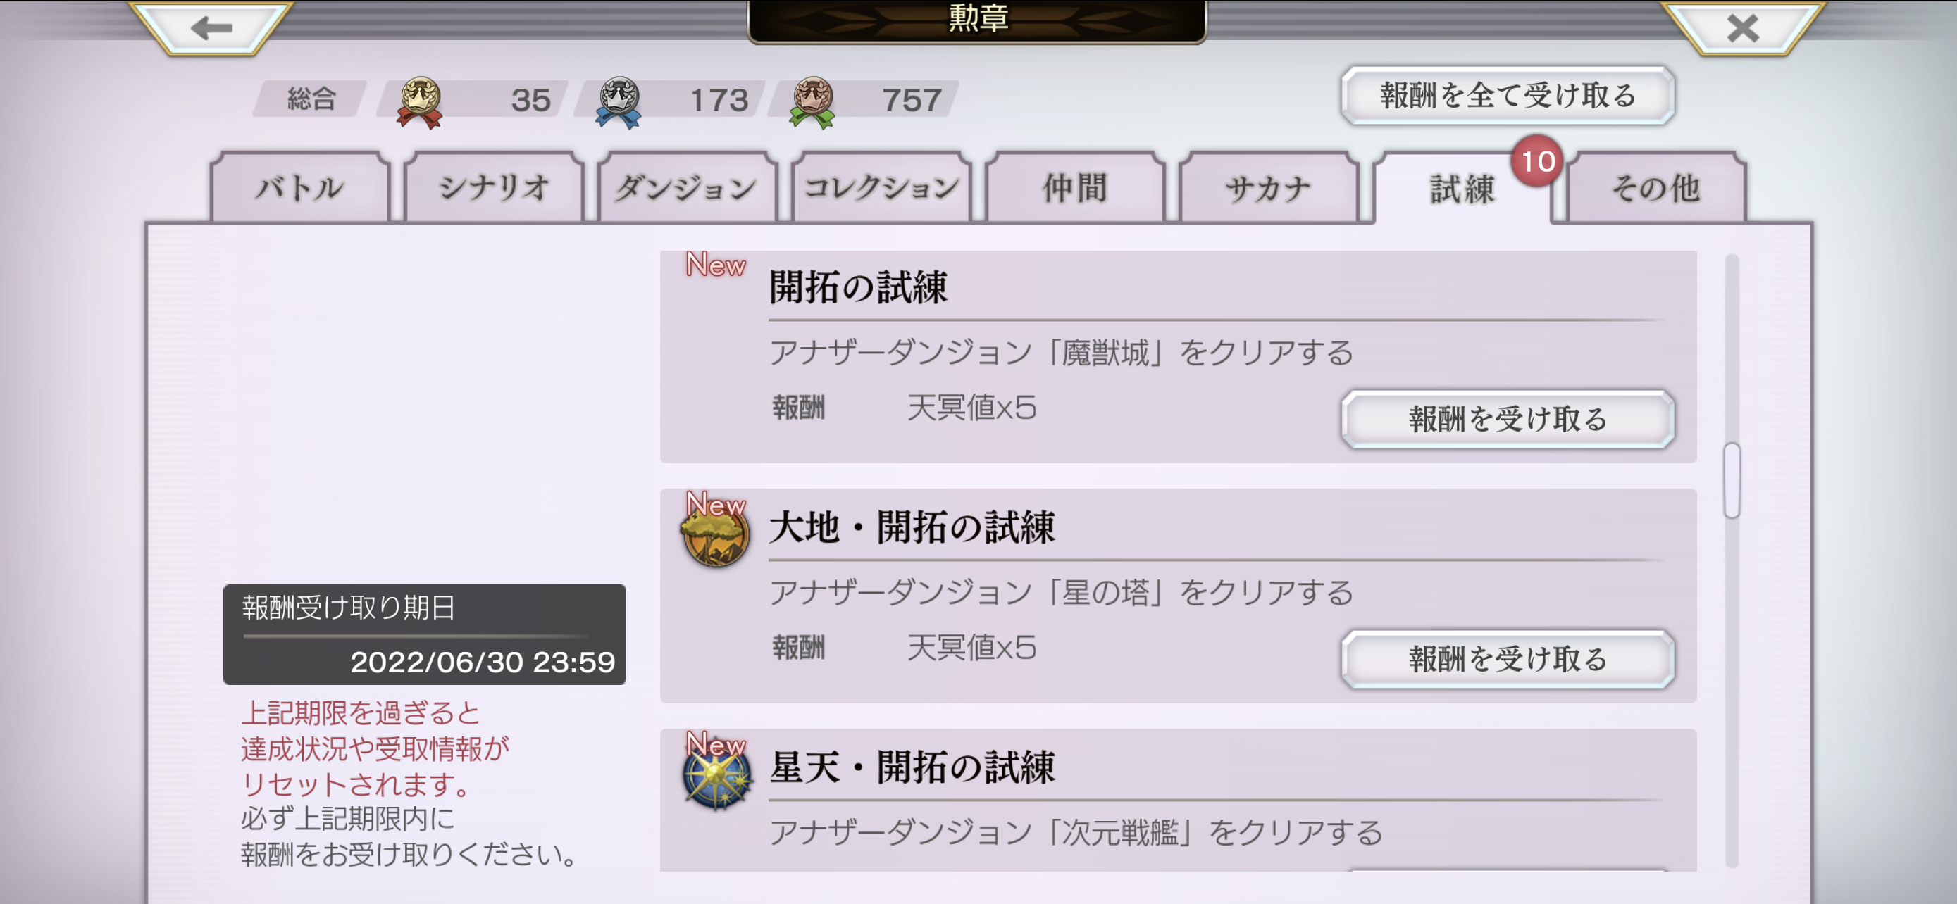This screenshot has height=904, width=1957.
Task: Select the その他 tab
Action: (x=1656, y=187)
